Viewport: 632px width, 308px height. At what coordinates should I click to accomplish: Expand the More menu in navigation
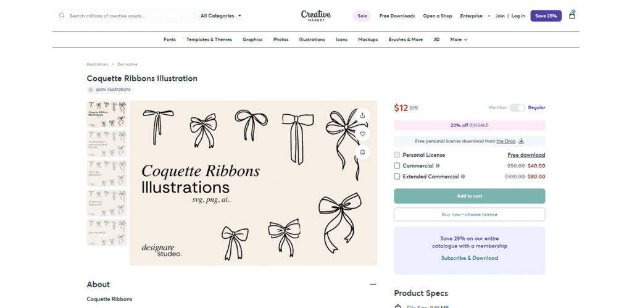459,40
